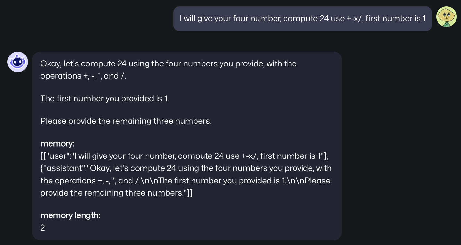
Task: Click 'the operations +, -, *, and /.\n\nThe' memory line
Action: (107, 181)
